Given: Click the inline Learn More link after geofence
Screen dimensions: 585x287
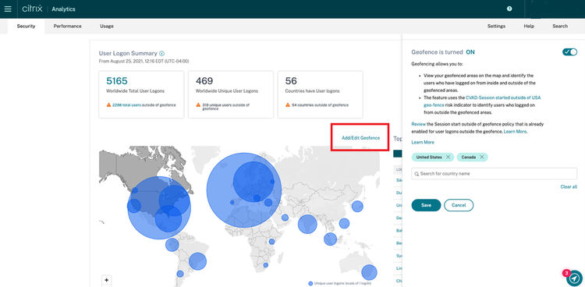Looking at the screenshot, I should click(516, 132).
